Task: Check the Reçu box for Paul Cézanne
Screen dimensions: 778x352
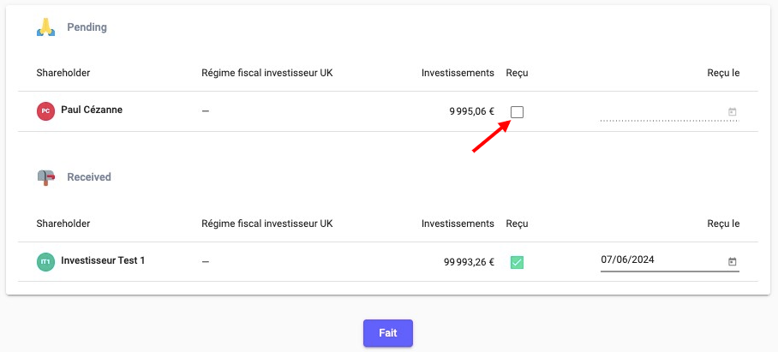Action: pyautogui.click(x=518, y=112)
